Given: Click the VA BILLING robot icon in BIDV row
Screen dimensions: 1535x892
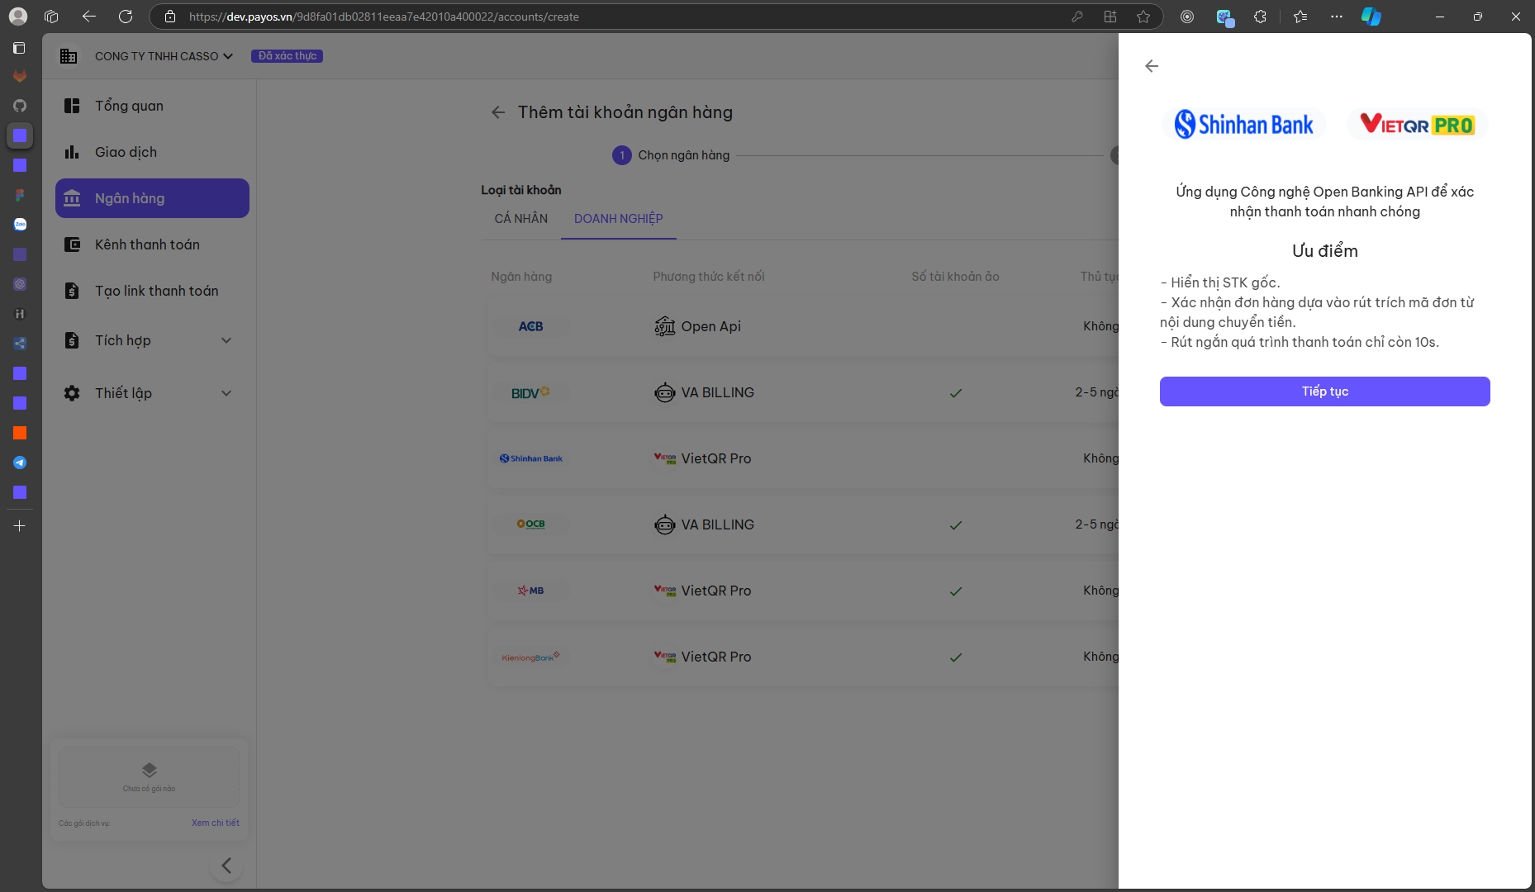Looking at the screenshot, I should coord(665,392).
